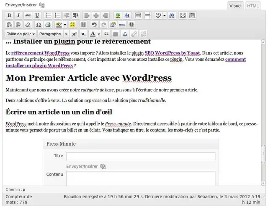Toggle the kitchen sink toolbar rows
This screenshot has height=209, width=268.
192,16
